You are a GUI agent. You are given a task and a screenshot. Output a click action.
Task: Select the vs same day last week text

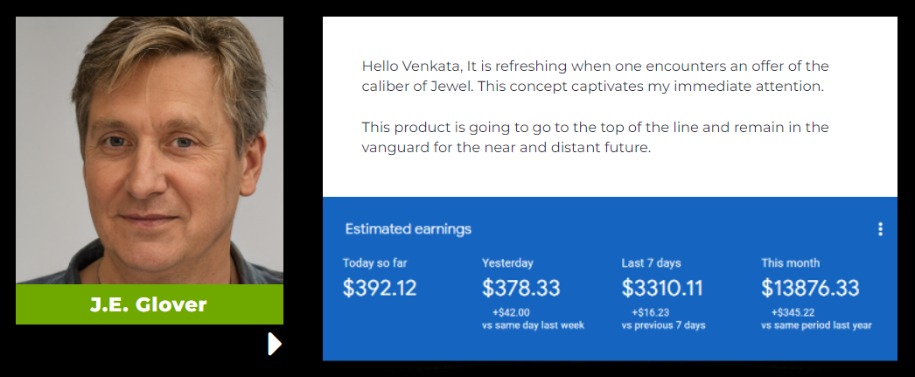[533, 325]
